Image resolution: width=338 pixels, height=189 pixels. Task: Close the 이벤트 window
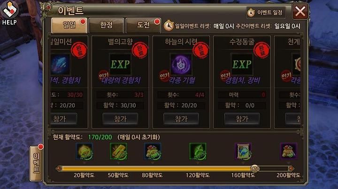(x=300, y=11)
